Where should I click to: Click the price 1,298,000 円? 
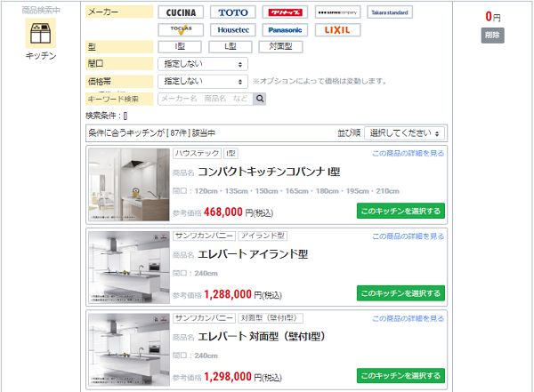[243, 377]
